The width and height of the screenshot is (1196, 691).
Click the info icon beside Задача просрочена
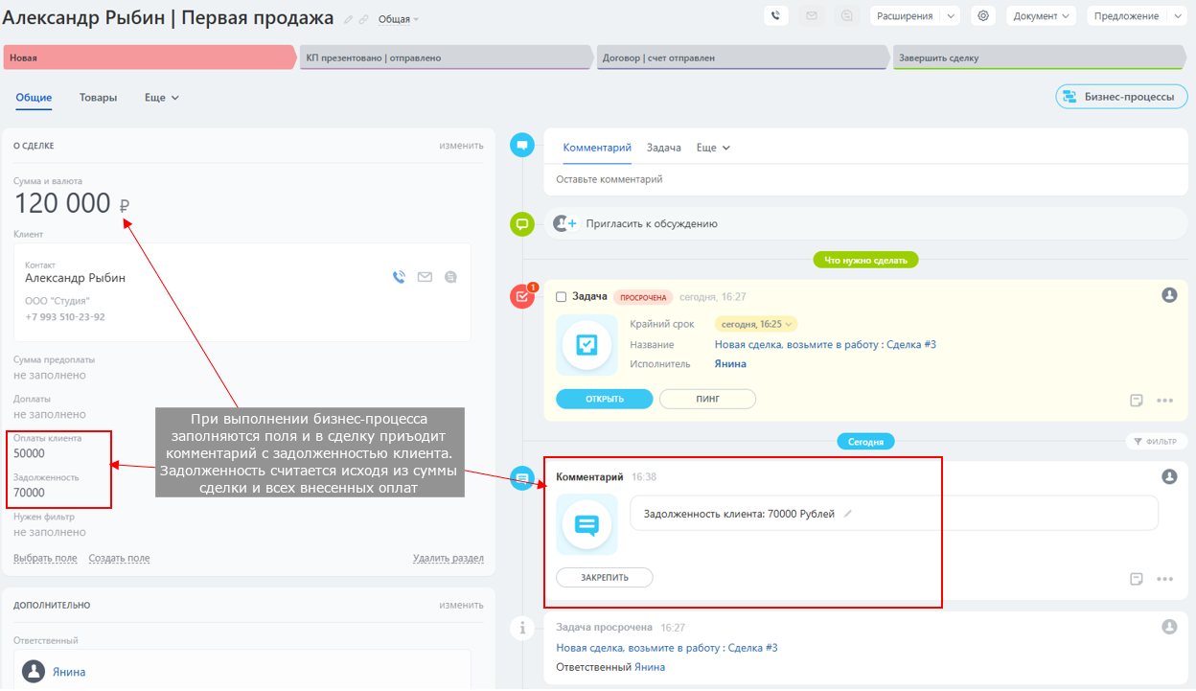click(x=522, y=628)
